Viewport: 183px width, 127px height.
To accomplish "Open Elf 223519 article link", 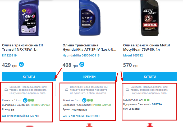I will 9,55.
